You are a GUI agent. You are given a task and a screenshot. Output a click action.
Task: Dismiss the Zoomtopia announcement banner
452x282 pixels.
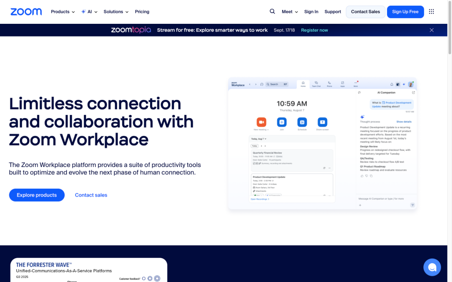pyautogui.click(x=432, y=30)
